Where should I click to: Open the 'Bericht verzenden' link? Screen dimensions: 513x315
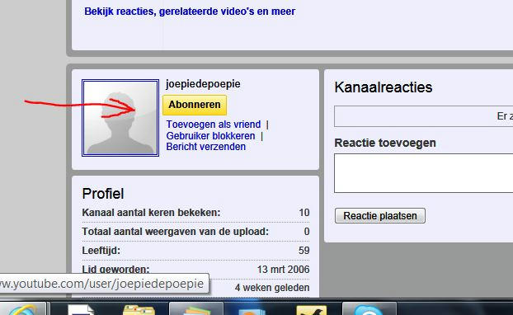[206, 147]
